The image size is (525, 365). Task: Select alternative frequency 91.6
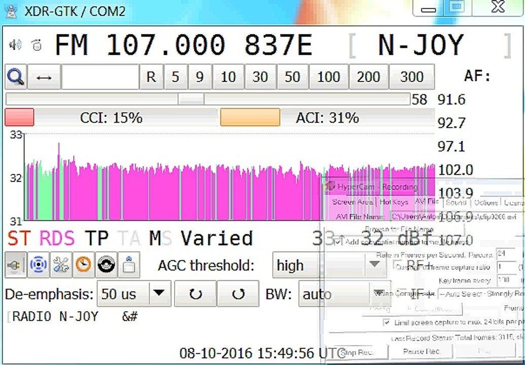click(x=451, y=99)
